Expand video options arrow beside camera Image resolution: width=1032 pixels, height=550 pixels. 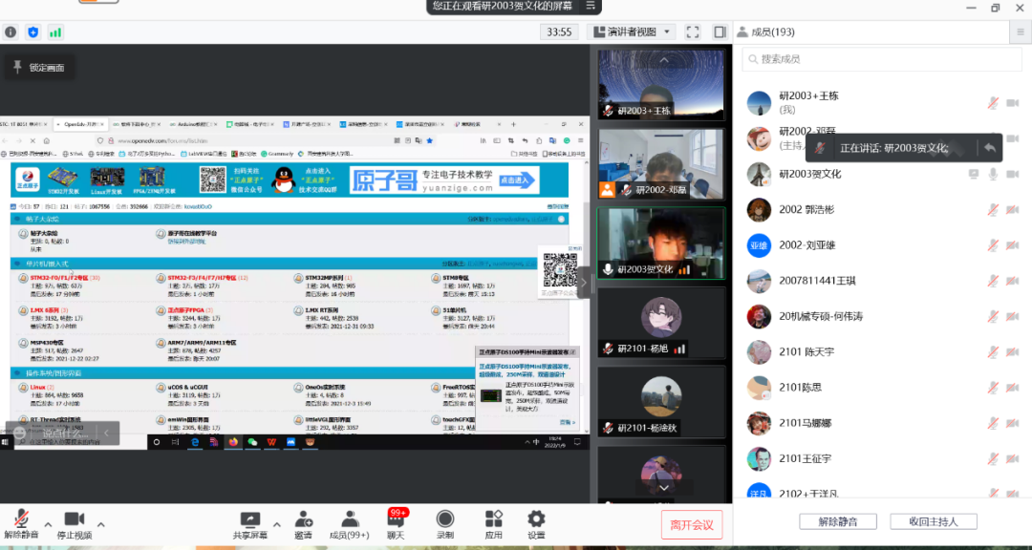pos(100,524)
